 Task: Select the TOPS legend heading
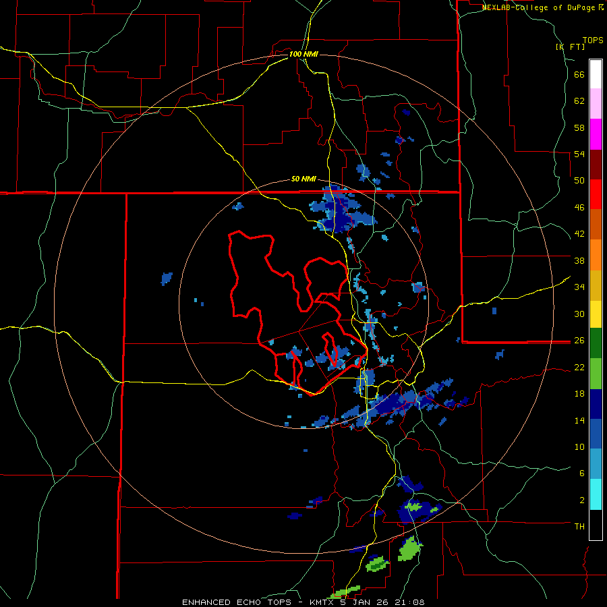(x=593, y=40)
